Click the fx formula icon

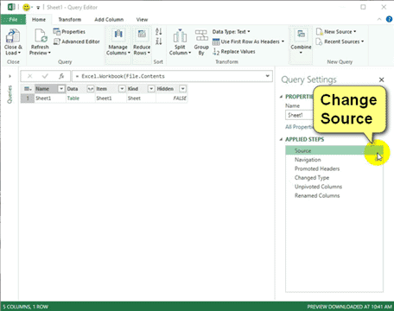(61, 76)
